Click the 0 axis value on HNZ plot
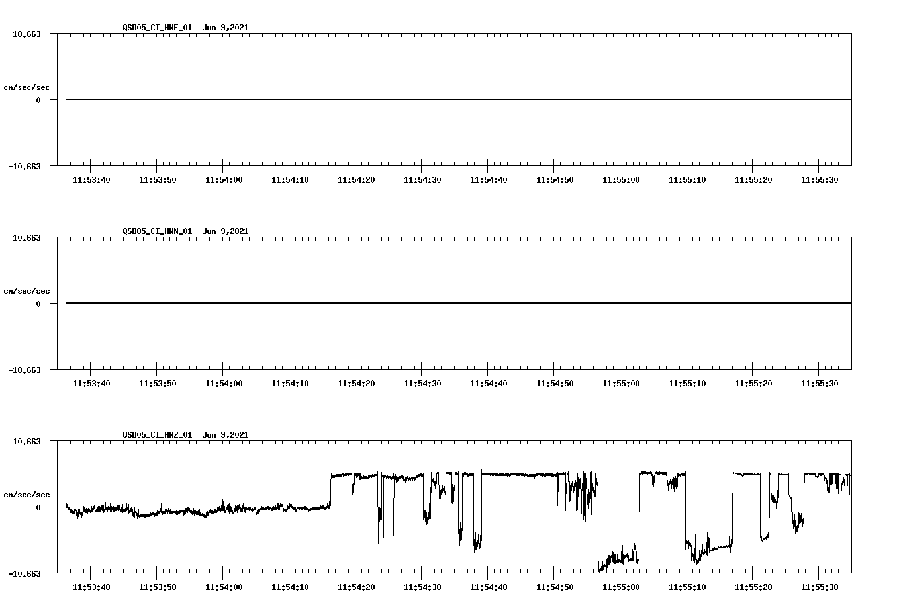Image resolution: width=899 pixels, height=611 pixels. [x=38, y=507]
